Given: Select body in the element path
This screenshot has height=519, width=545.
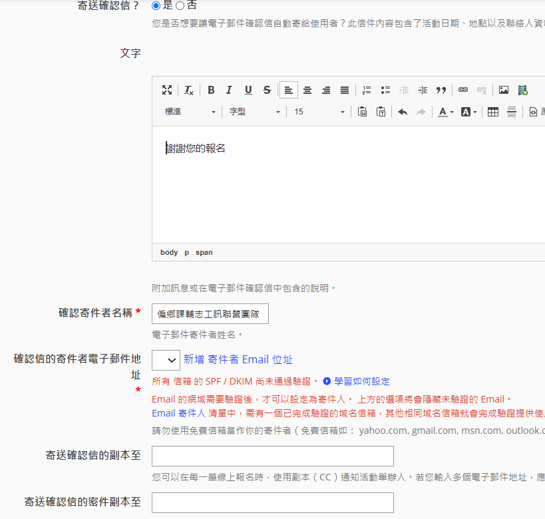Looking at the screenshot, I should click(x=169, y=252).
